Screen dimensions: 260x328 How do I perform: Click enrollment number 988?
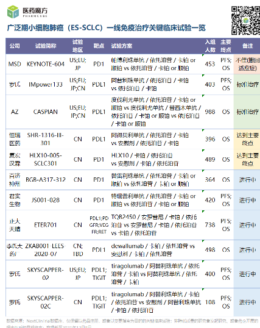(x=210, y=112)
